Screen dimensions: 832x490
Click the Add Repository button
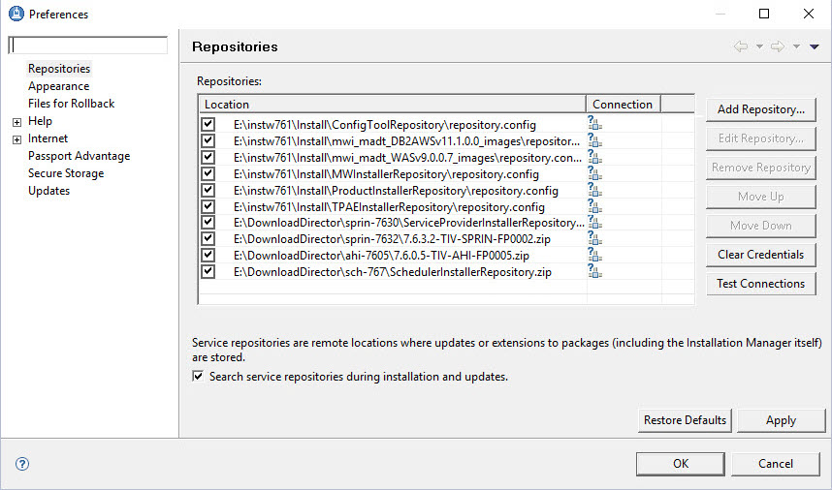[760, 109]
